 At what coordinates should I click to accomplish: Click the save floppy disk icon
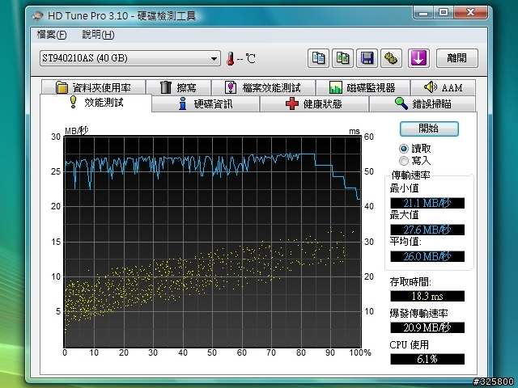pos(367,58)
